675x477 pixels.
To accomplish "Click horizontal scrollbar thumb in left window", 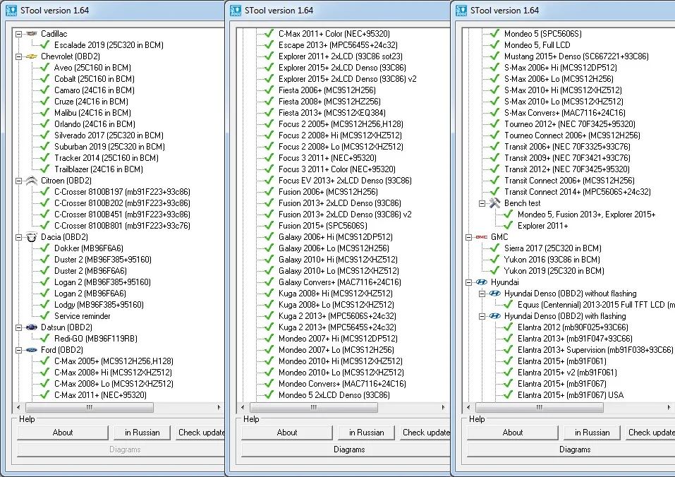I will (x=90, y=407).
